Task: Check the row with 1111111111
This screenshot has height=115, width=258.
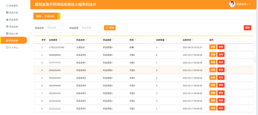Action: click(35, 108)
